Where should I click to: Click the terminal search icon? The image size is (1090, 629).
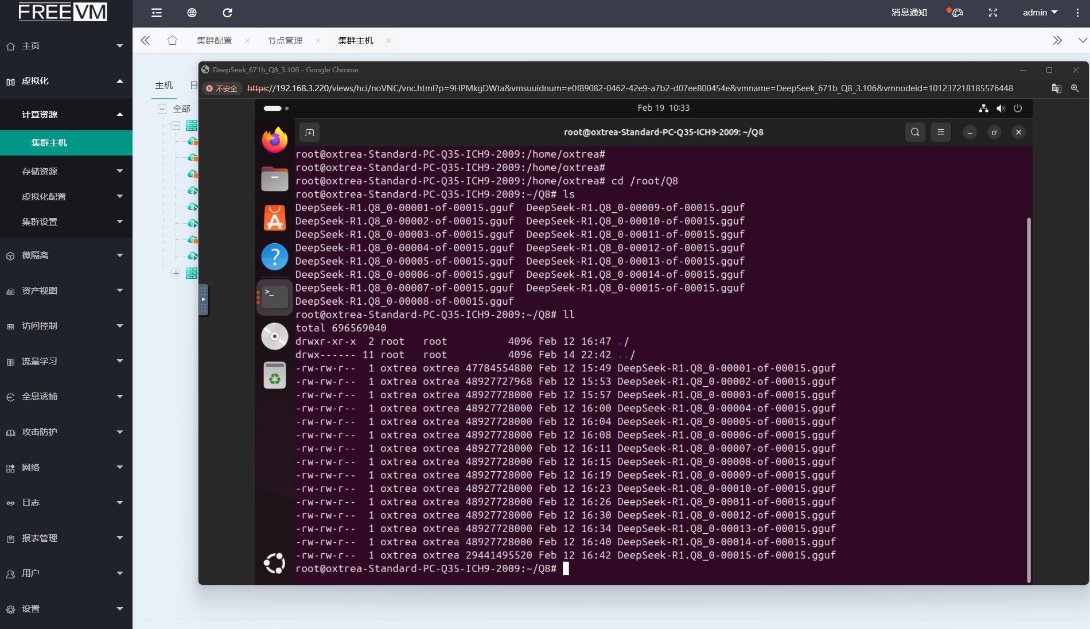[x=915, y=132]
